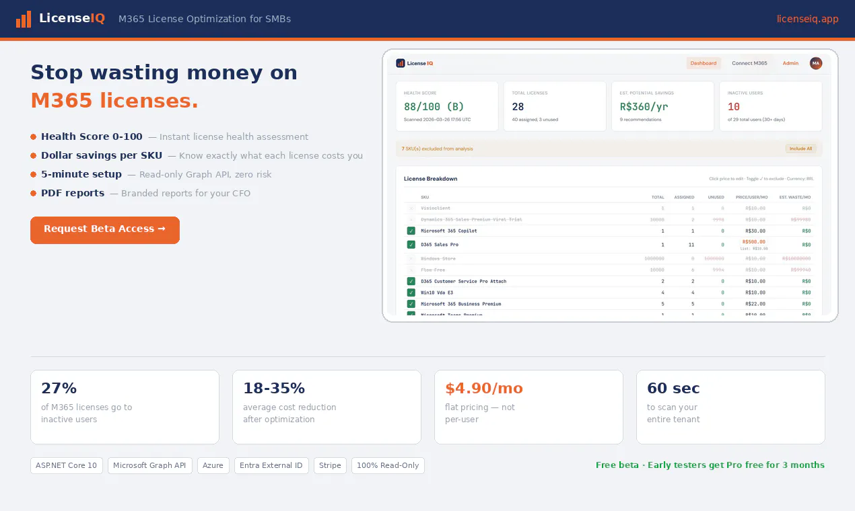
Task: Open the Connect M365 tab
Action: click(749, 63)
